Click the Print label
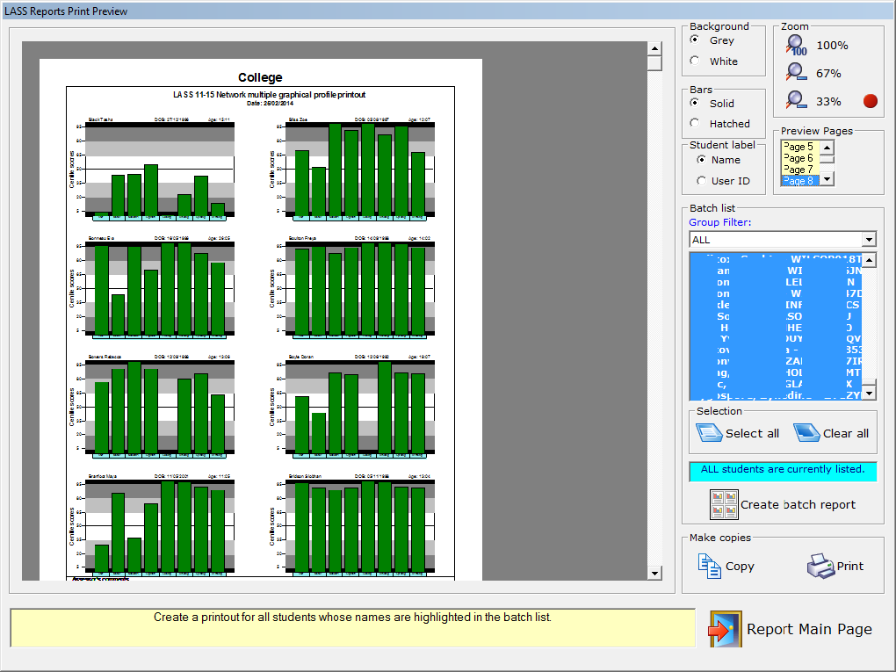The width and height of the screenshot is (896, 672). coord(850,566)
